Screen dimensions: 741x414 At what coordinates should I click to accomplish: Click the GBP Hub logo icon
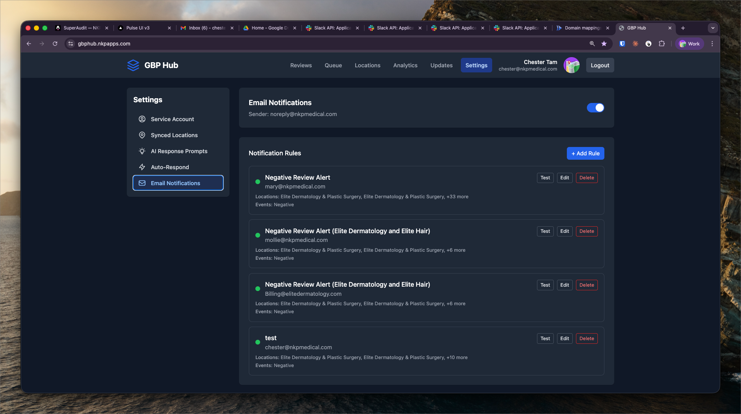[x=133, y=65]
